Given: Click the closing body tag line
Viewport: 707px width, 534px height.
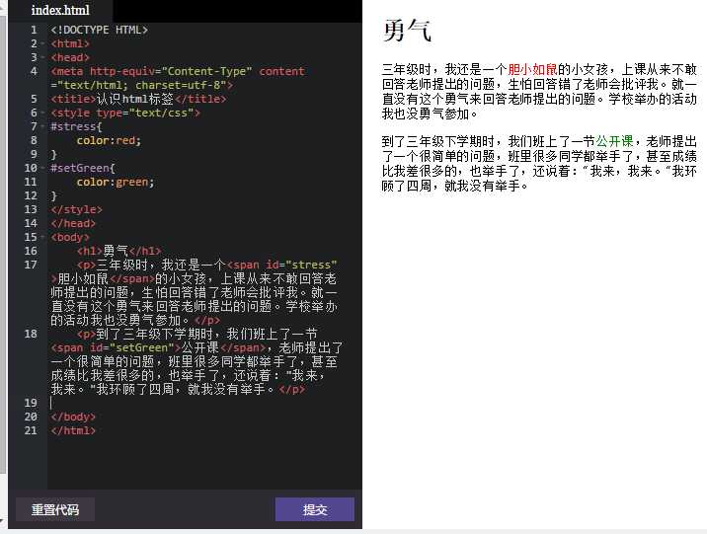Looking at the screenshot, I should pyautogui.click(x=73, y=417).
